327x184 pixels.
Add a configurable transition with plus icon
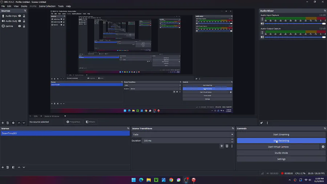coord(222,146)
